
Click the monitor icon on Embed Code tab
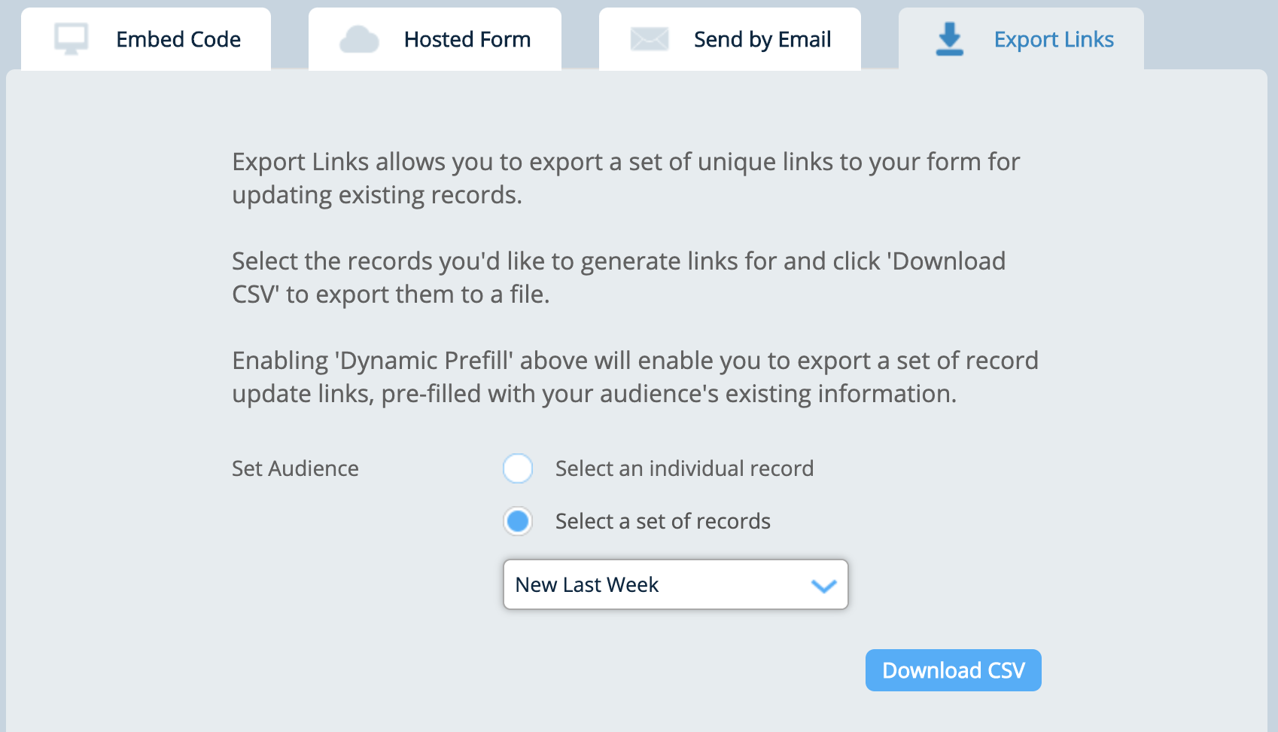72,38
